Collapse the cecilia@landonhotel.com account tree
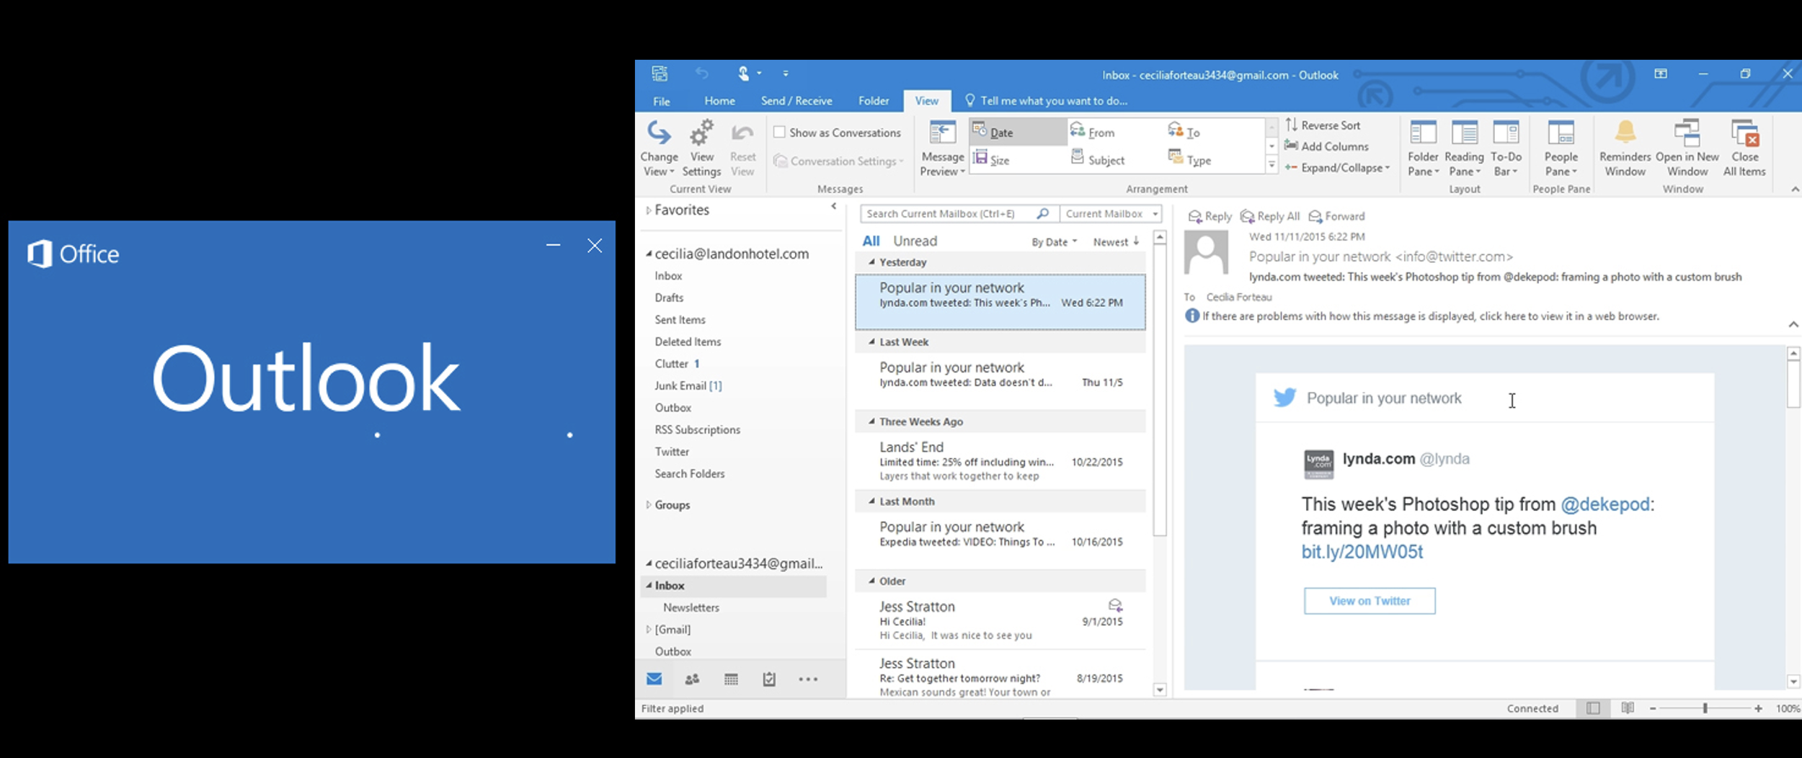This screenshot has height=758, width=1802. tap(649, 254)
